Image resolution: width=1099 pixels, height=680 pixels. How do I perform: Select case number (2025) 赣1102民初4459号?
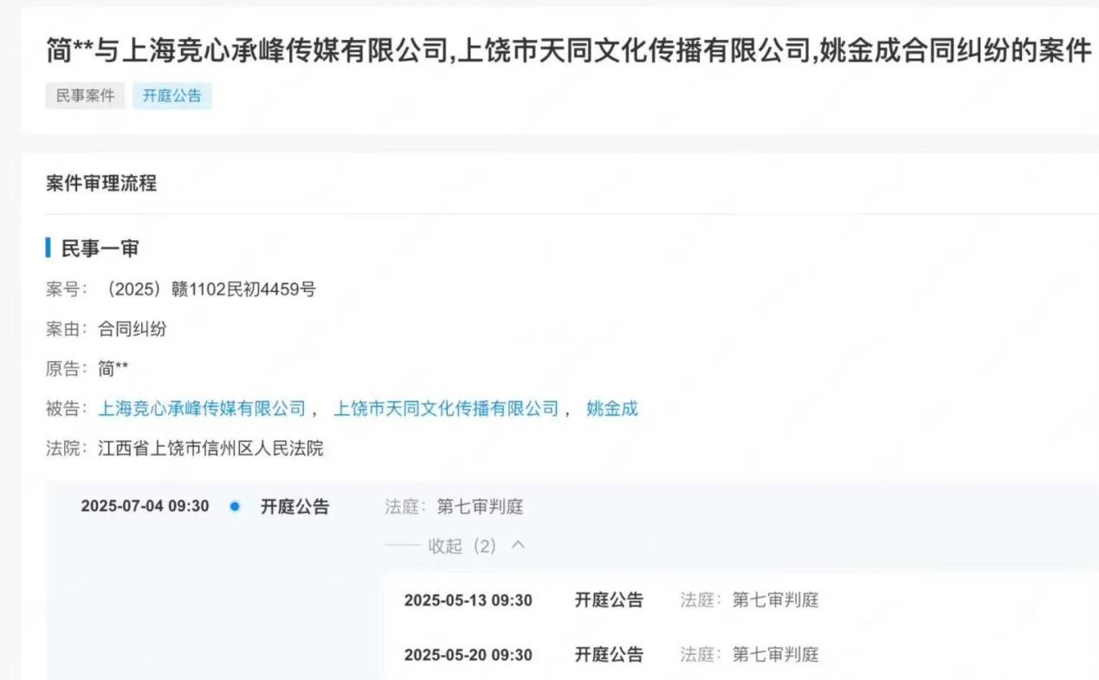pyautogui.click(x=207, y=289)
